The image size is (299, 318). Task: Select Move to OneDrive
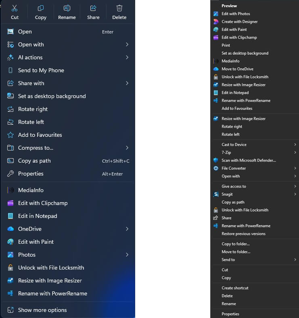pyautogui.click(x=237, y=69)
